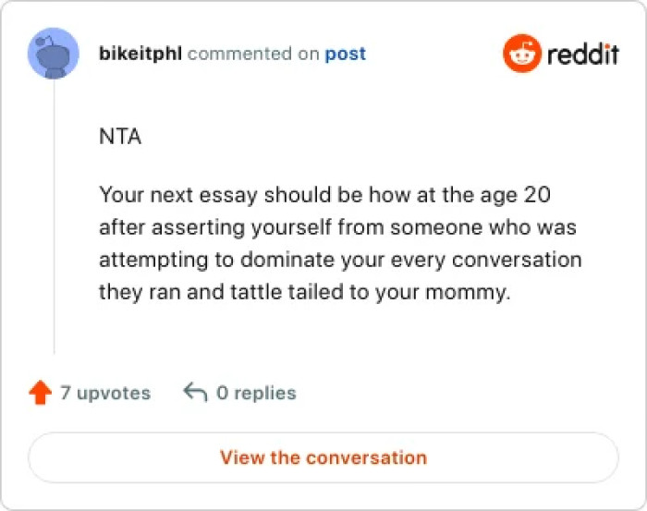This screenshot has height=511, width=647.
Task: Click the "commented on" gray text
Action: [253, 54]
